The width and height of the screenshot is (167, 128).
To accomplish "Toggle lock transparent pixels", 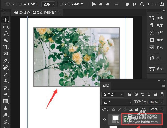I will coord(114,109).
